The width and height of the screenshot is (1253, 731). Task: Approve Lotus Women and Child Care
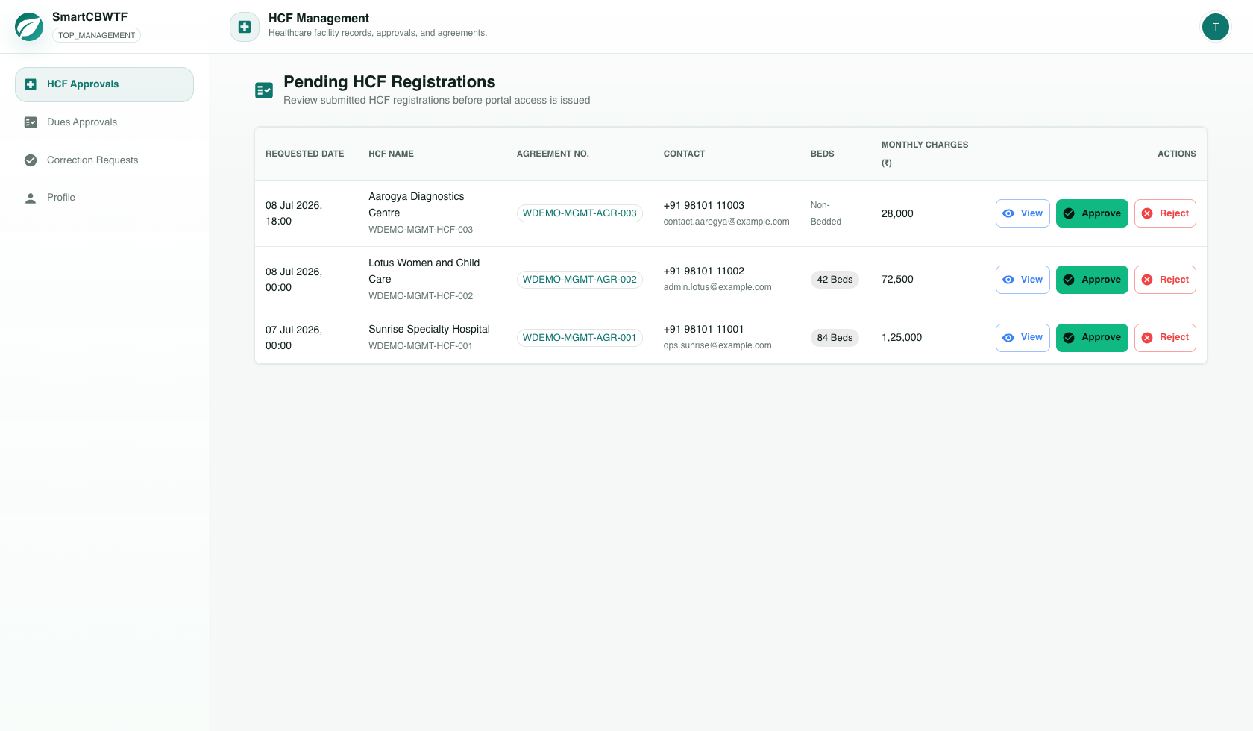1092,280
